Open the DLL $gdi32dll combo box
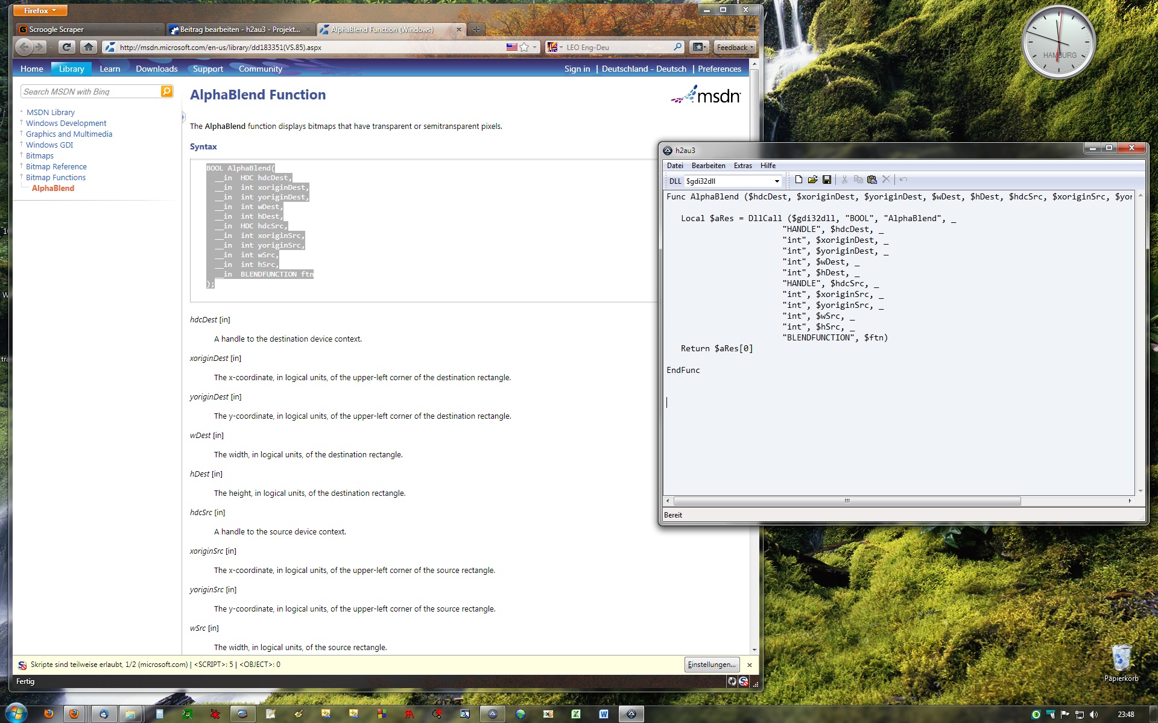The width and height of the screenshot is (1158, 723). 776,181
